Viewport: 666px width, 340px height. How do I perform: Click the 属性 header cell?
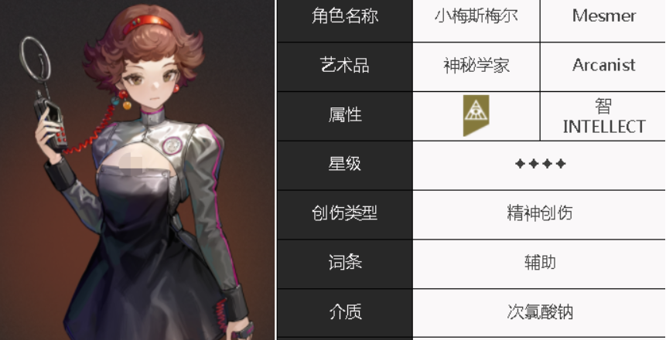(x=344, y=116)
